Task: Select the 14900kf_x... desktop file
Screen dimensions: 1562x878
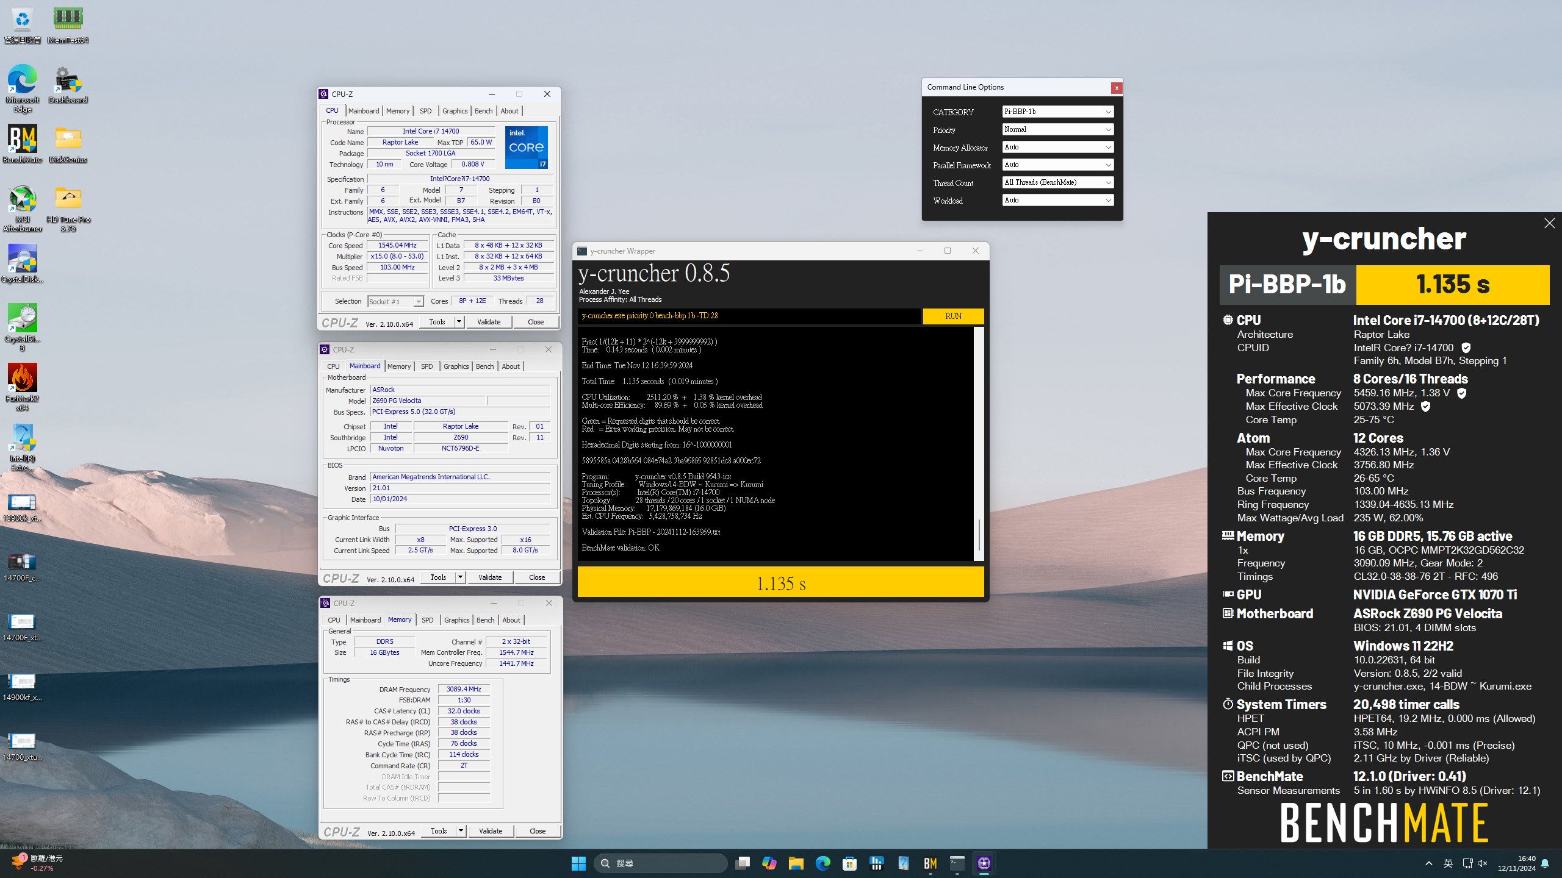Action: click(x=23, y=687)
